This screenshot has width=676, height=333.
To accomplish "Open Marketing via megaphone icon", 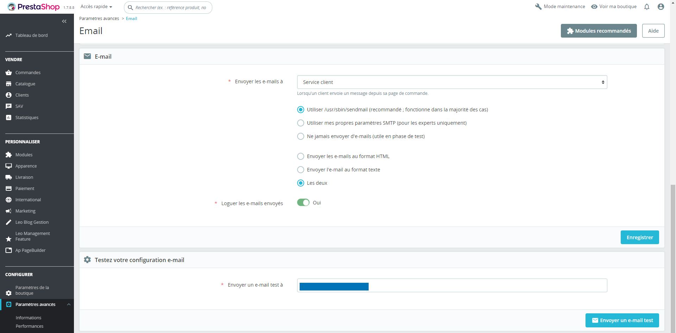I will 8,211.
